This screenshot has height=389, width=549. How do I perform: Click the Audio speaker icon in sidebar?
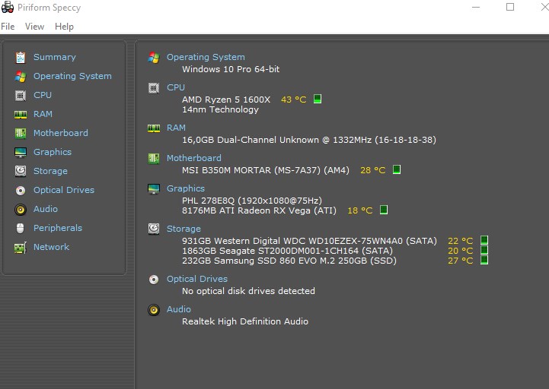point(21,210)
